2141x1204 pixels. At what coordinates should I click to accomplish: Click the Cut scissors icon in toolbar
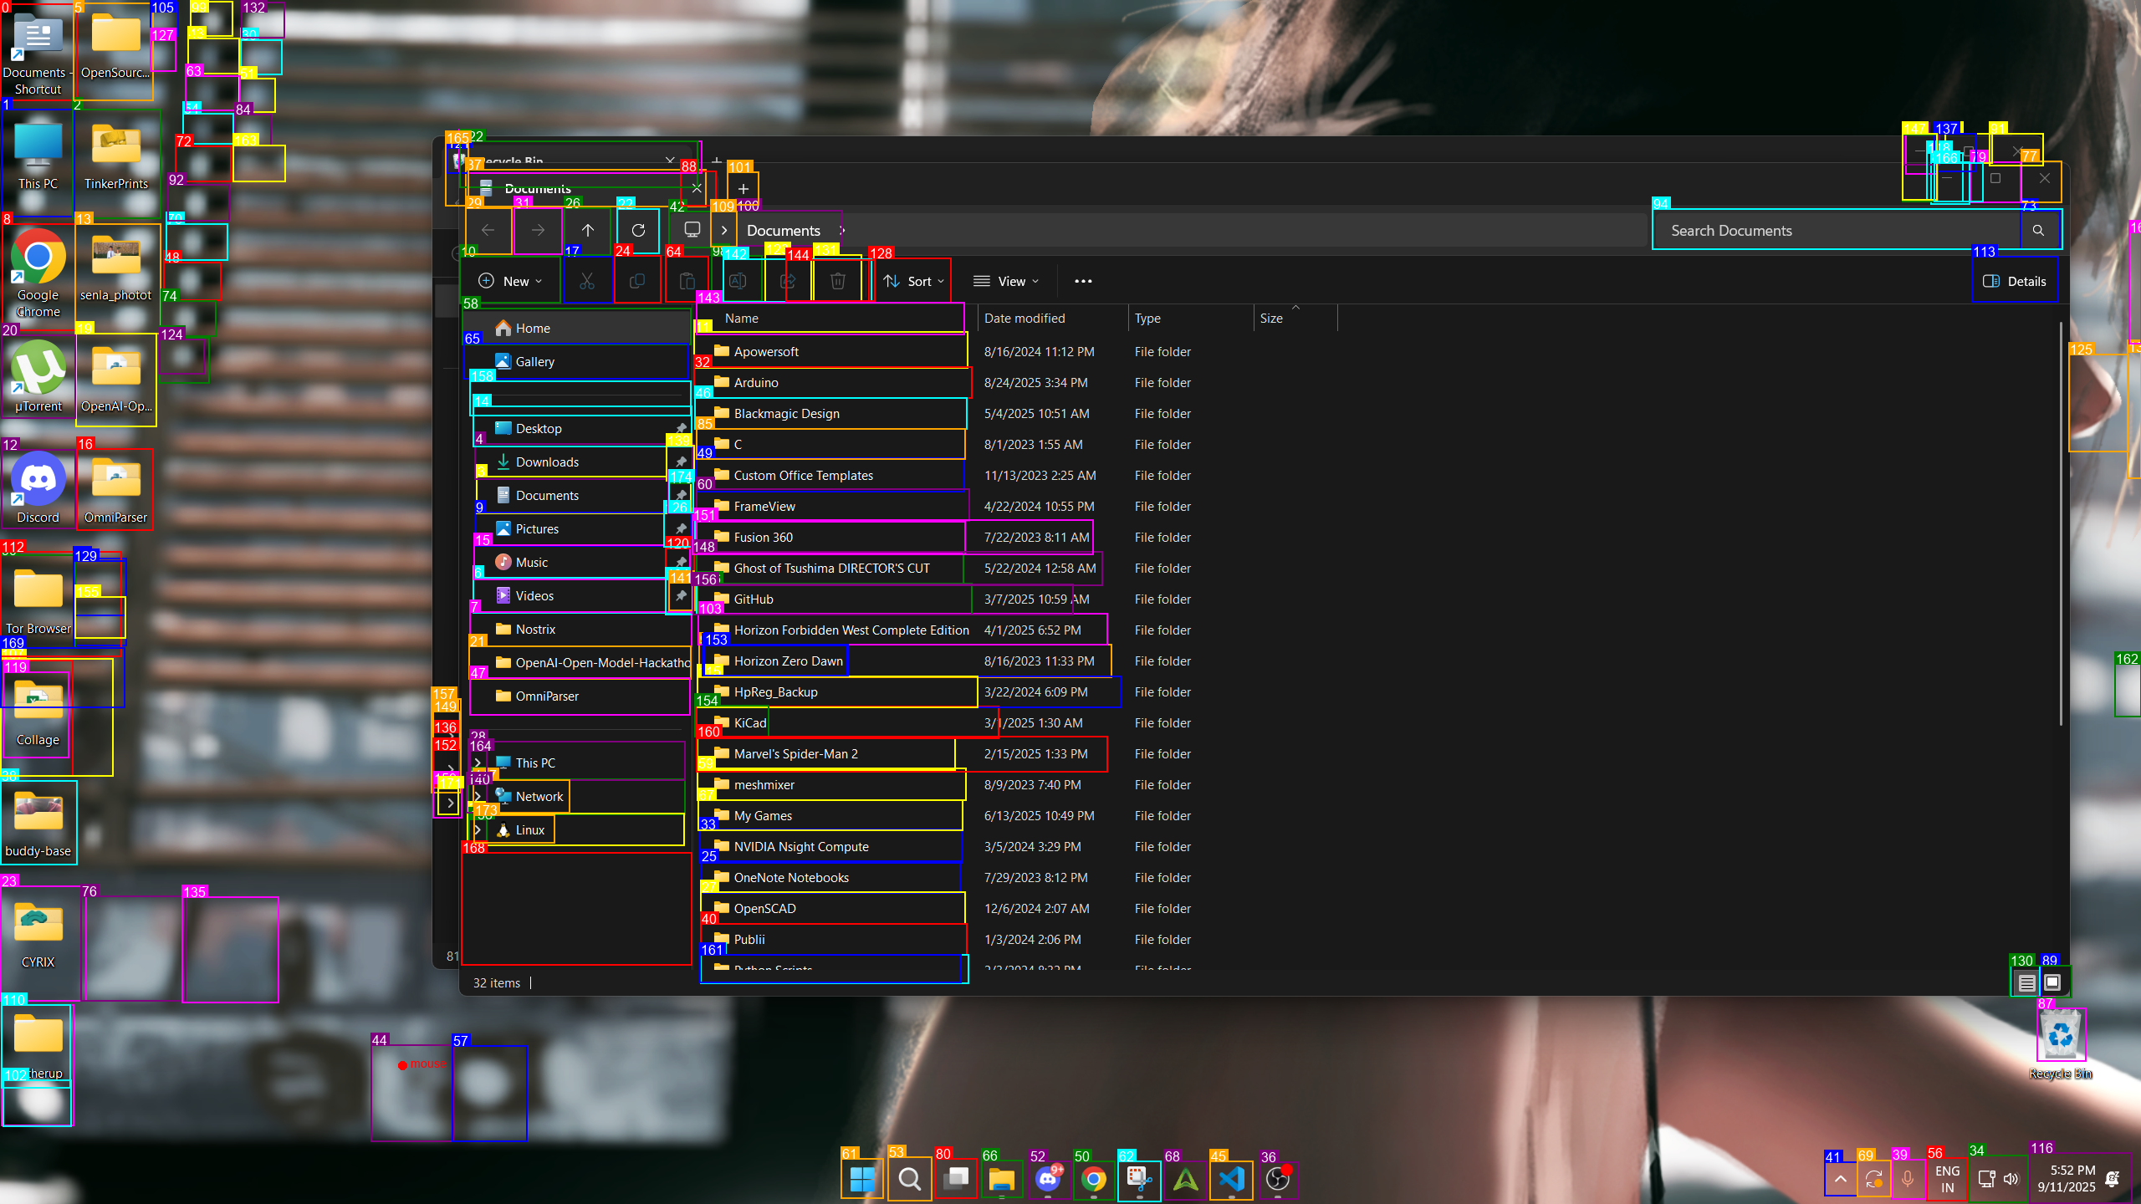(587, 281)
